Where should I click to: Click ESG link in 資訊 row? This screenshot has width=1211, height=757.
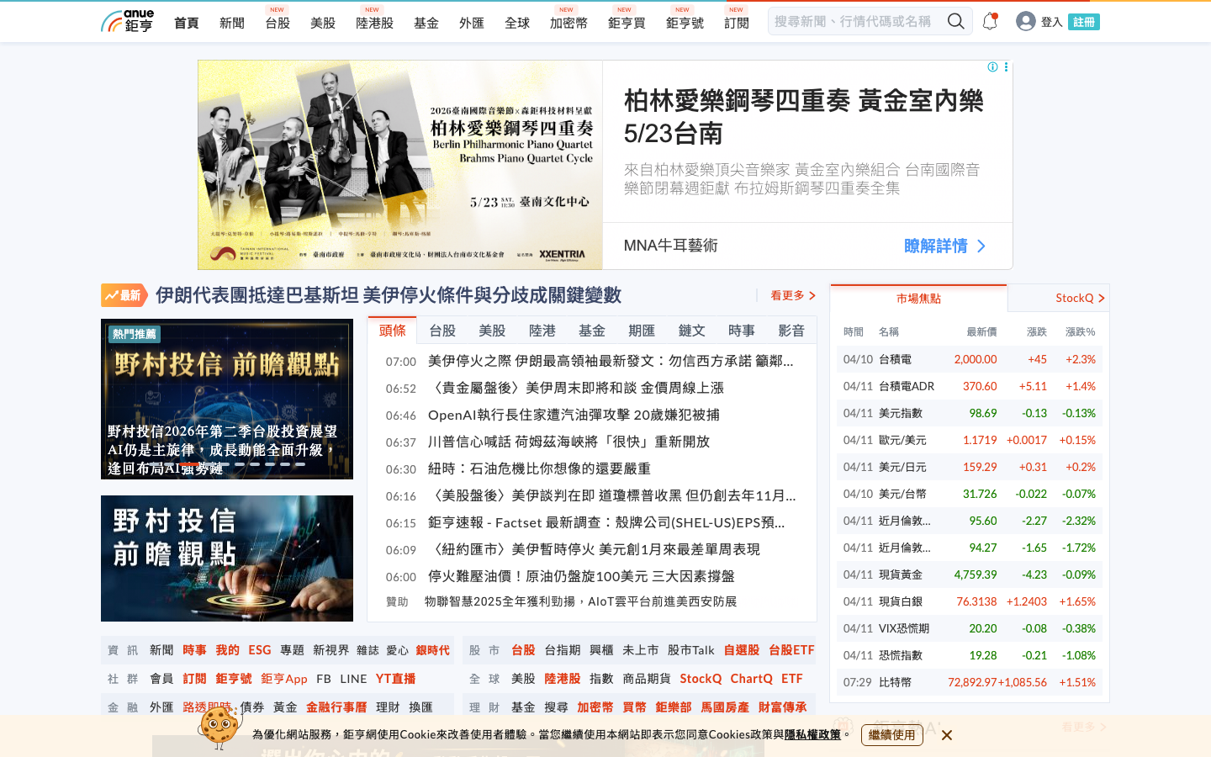[260, 650]
